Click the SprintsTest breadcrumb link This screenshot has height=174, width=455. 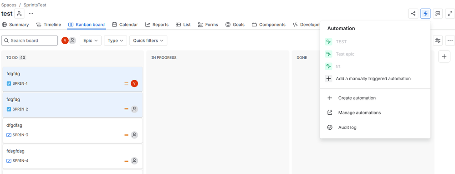pos(35,5)
